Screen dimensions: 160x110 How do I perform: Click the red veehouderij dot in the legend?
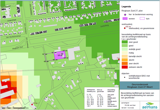pyautogui.click(x=125, y=28)
